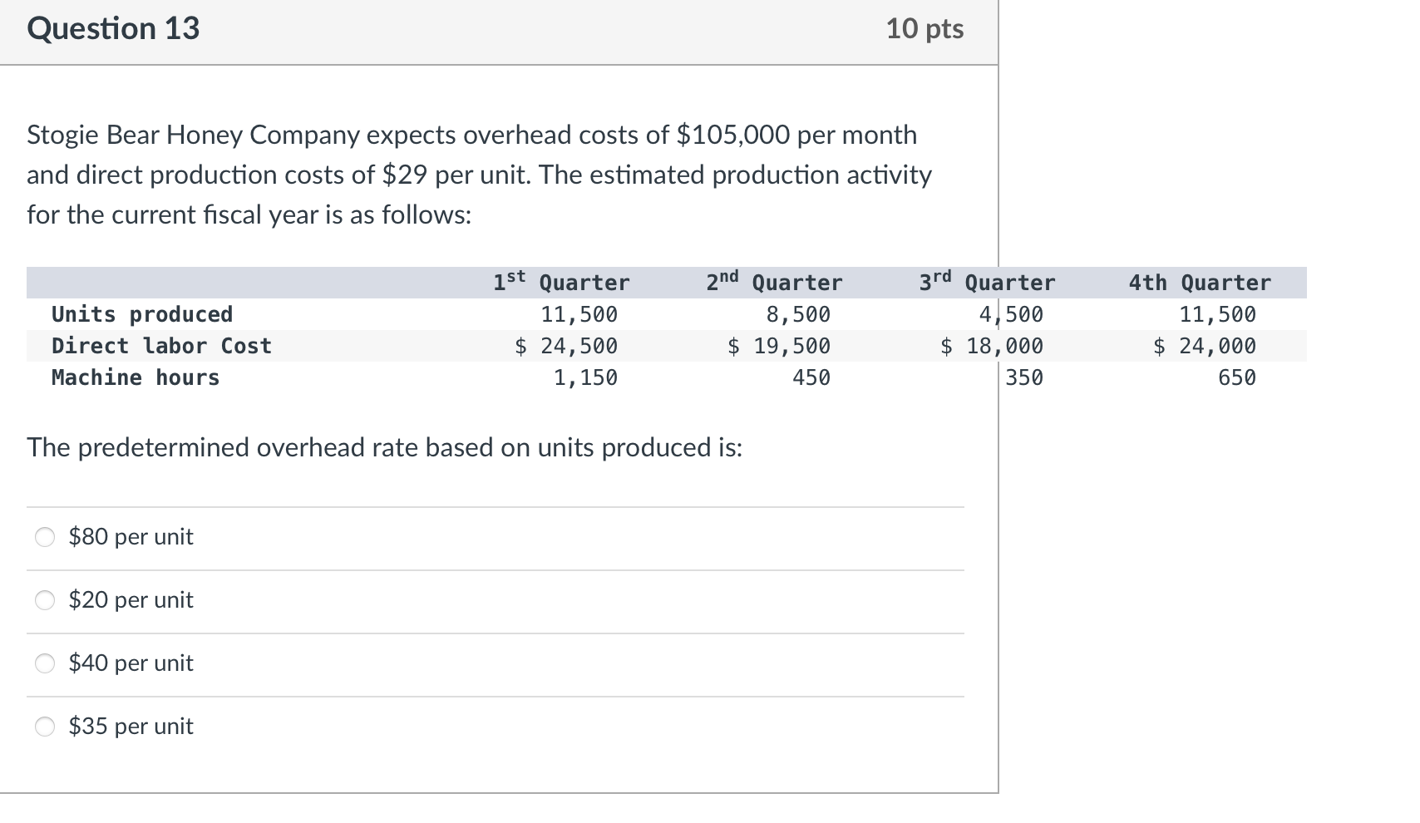Screen dimensions: 1420x823
Task: Click the 3rd Quarter column header
Action: pos(987,282)
